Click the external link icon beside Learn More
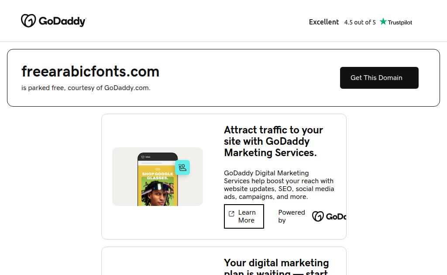This screenshot has height=275, width=447. 231,214
